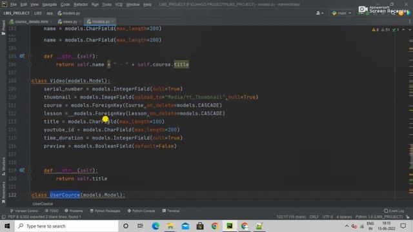Open Cortana circle icon on taskbar
The height and width of the screenshot is (232, 413).
[x=126, y=226]
